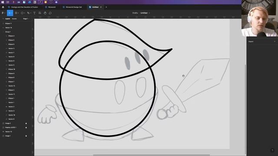Select the Text tool

coord(35,13)
